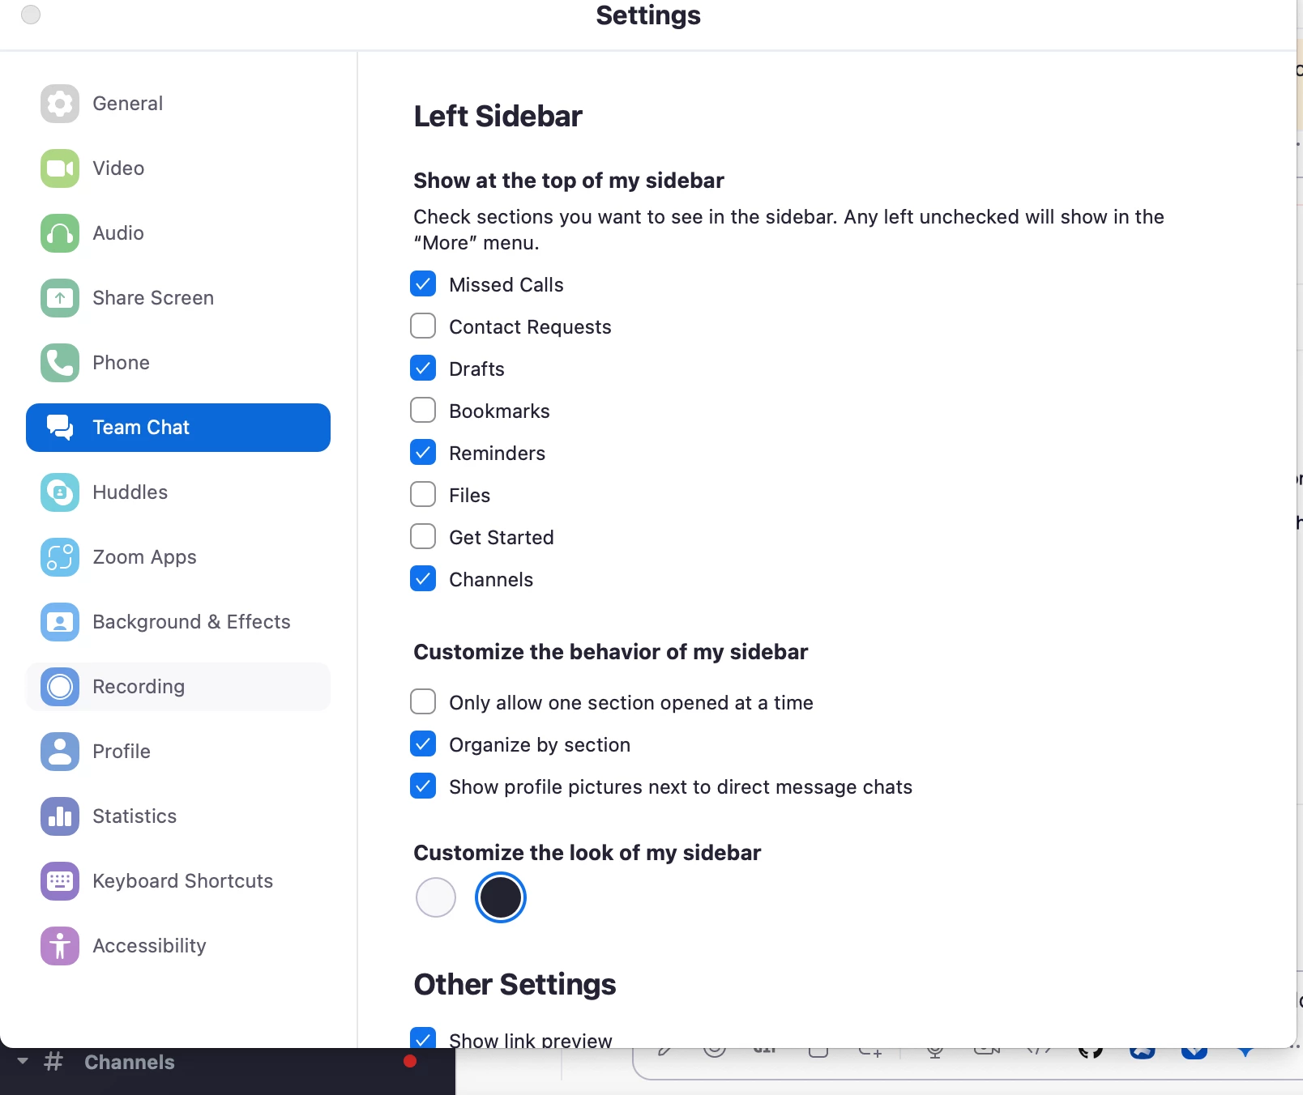Click 'Customize the behavior of my sidebar' heading
Screen dimensions: 1303x1095
click(x=611, y=652)
